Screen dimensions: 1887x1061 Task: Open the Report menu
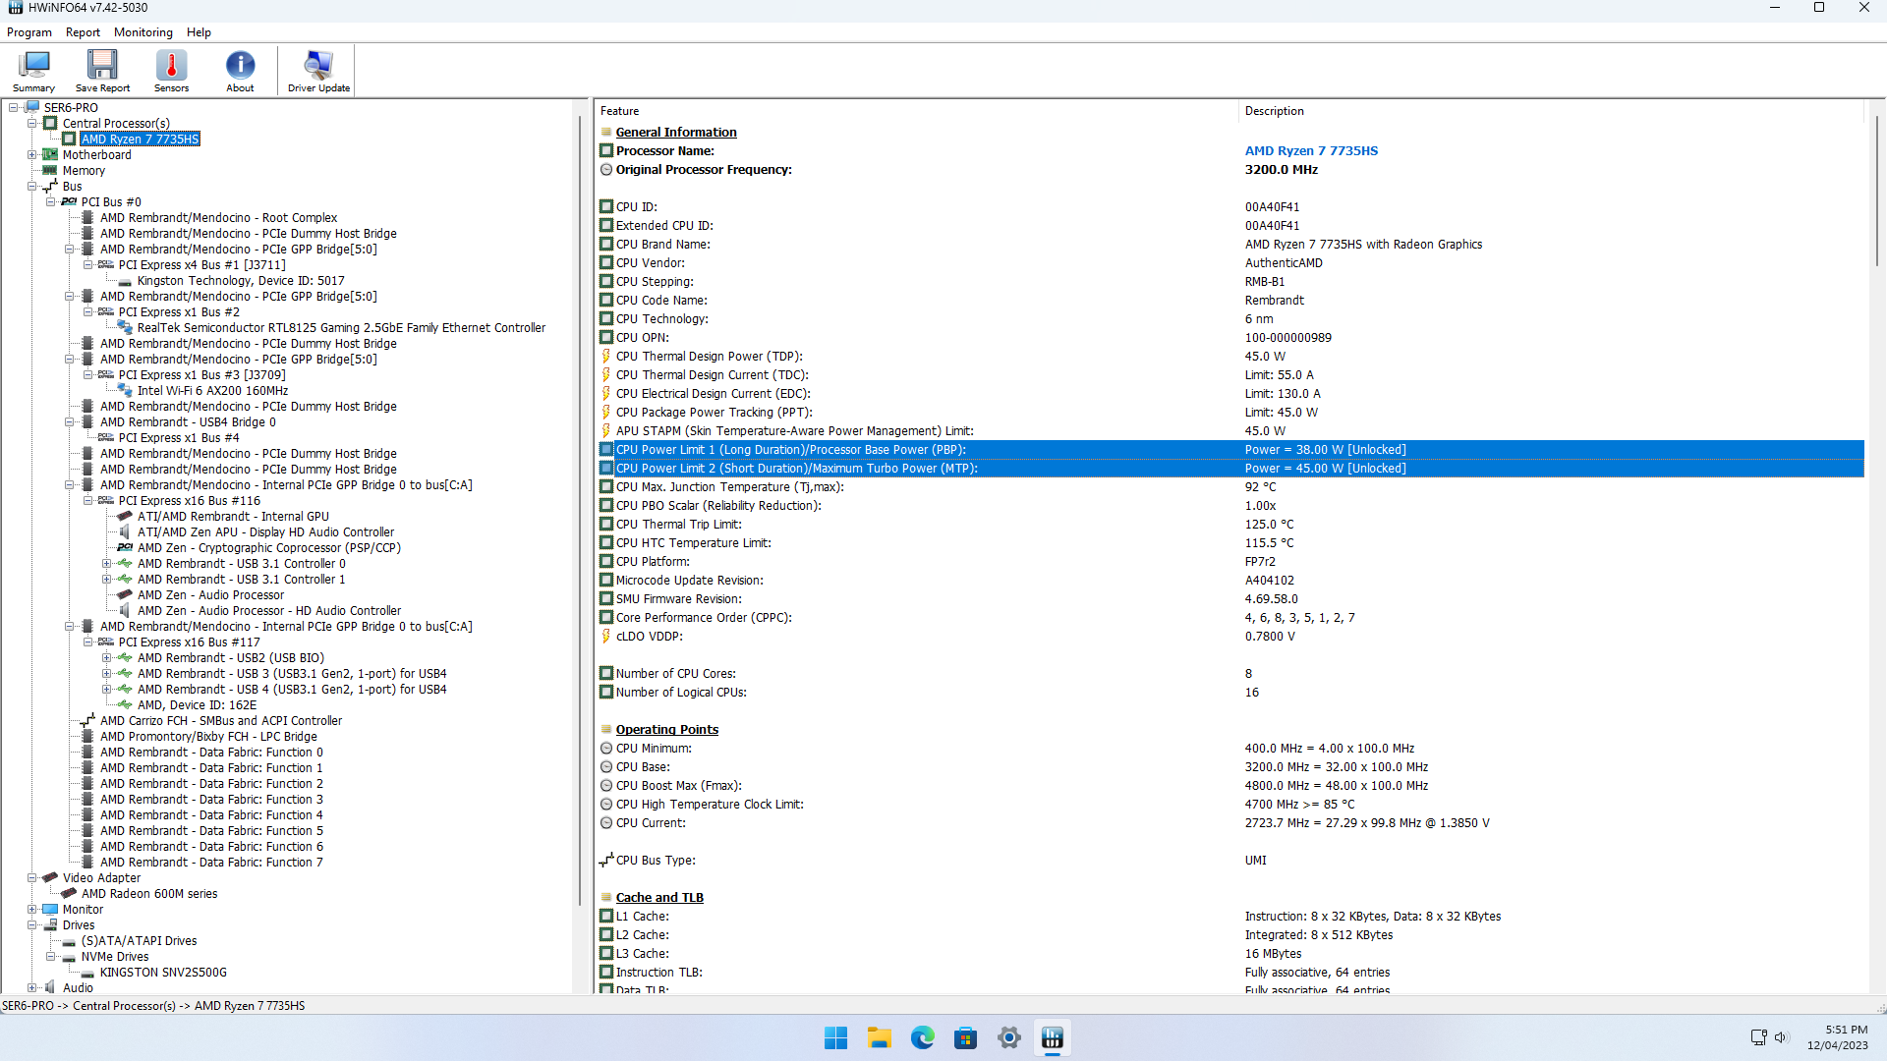pyautogui.click(x=83, y=32)
